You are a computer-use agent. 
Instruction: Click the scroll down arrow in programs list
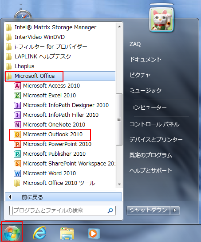(119, 184)
